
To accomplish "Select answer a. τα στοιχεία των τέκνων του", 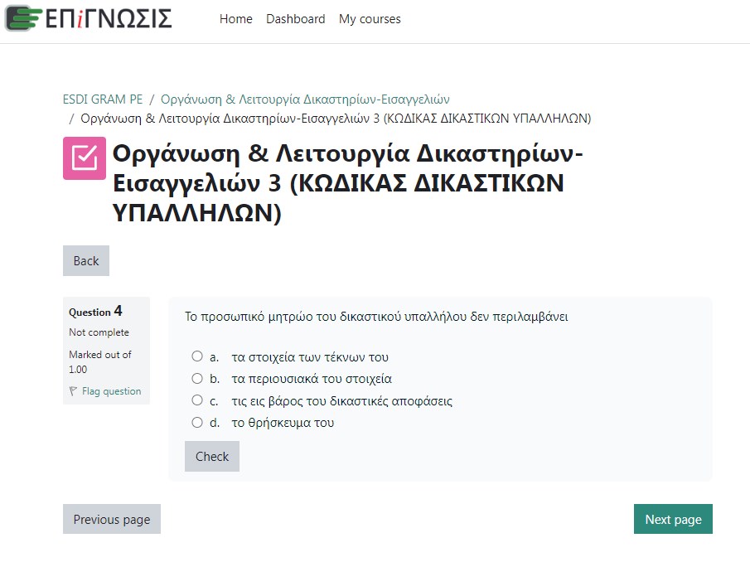I will point(197,356).
